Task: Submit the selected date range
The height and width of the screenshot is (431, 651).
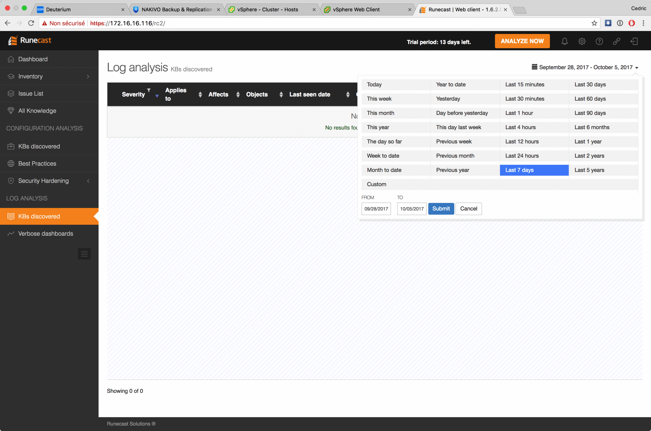Action: [441, 209]
